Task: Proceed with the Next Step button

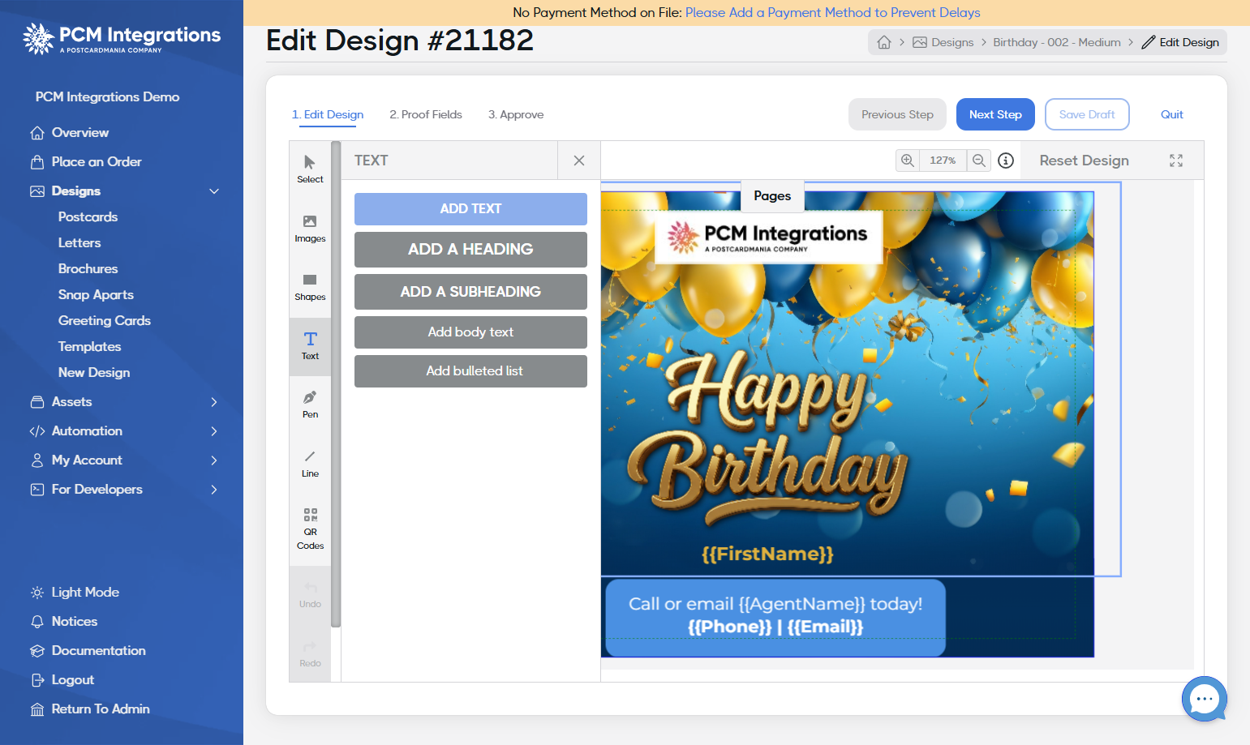Action: point(995,114)
